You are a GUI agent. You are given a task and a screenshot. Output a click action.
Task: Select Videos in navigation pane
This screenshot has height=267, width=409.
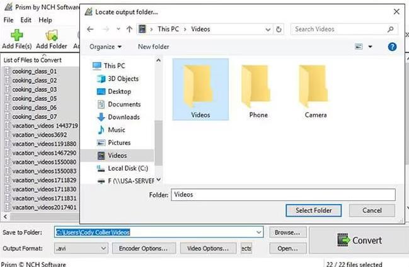tap(117, 156)
